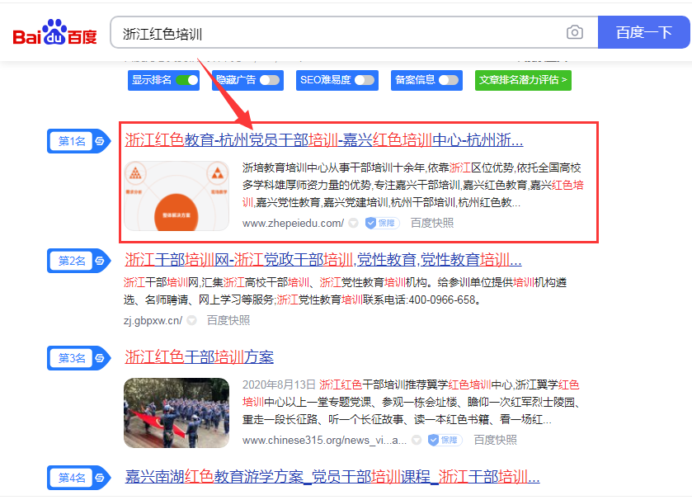Viewport: 692px width, 500px height.
Task: Click the link icon on 第3名 badge
Action: click(100, 358)
